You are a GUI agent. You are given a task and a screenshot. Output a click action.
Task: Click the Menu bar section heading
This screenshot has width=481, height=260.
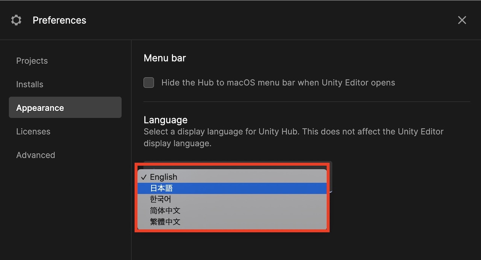tap(165, 58)
